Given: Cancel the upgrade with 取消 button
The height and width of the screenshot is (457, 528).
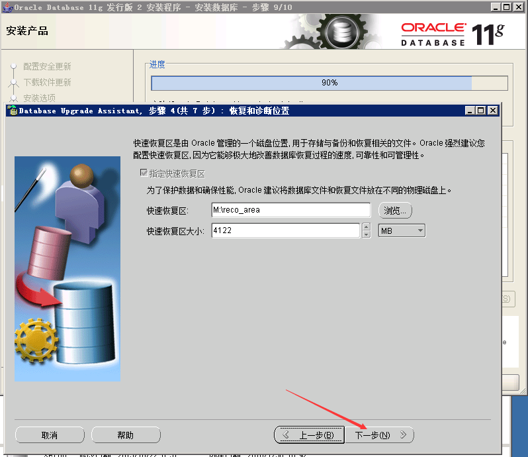Looking at the screenshot, I should pos(50,435).
